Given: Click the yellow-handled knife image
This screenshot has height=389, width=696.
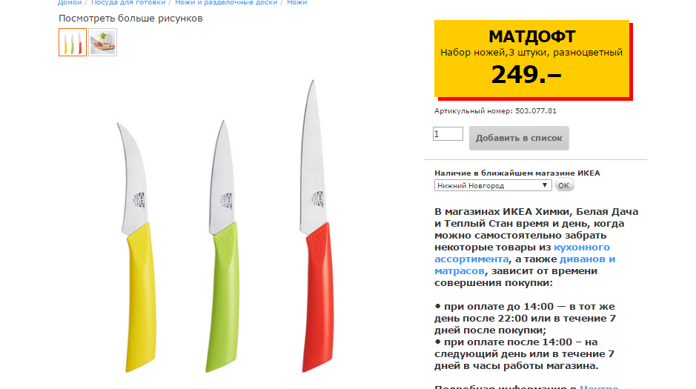Looking at the screenshot, I should 138,247.
